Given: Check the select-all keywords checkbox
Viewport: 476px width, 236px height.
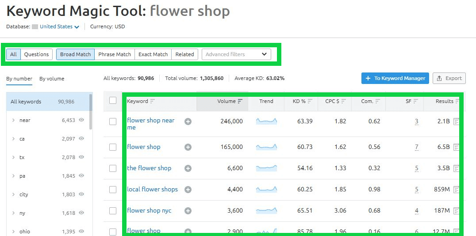Looking at the screenshot, I should (x=113, y=100).
